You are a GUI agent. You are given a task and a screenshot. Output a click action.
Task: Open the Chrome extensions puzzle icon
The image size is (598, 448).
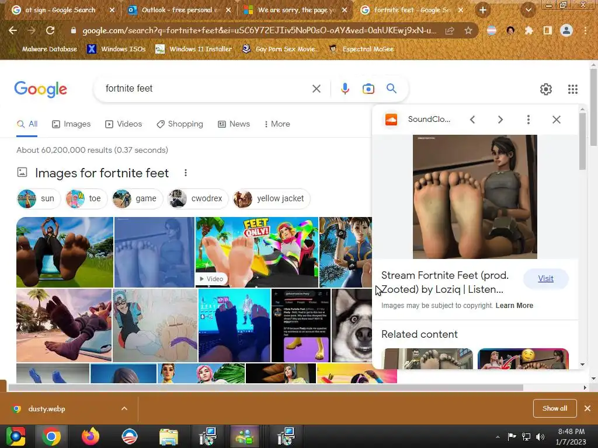coord(529,30)
